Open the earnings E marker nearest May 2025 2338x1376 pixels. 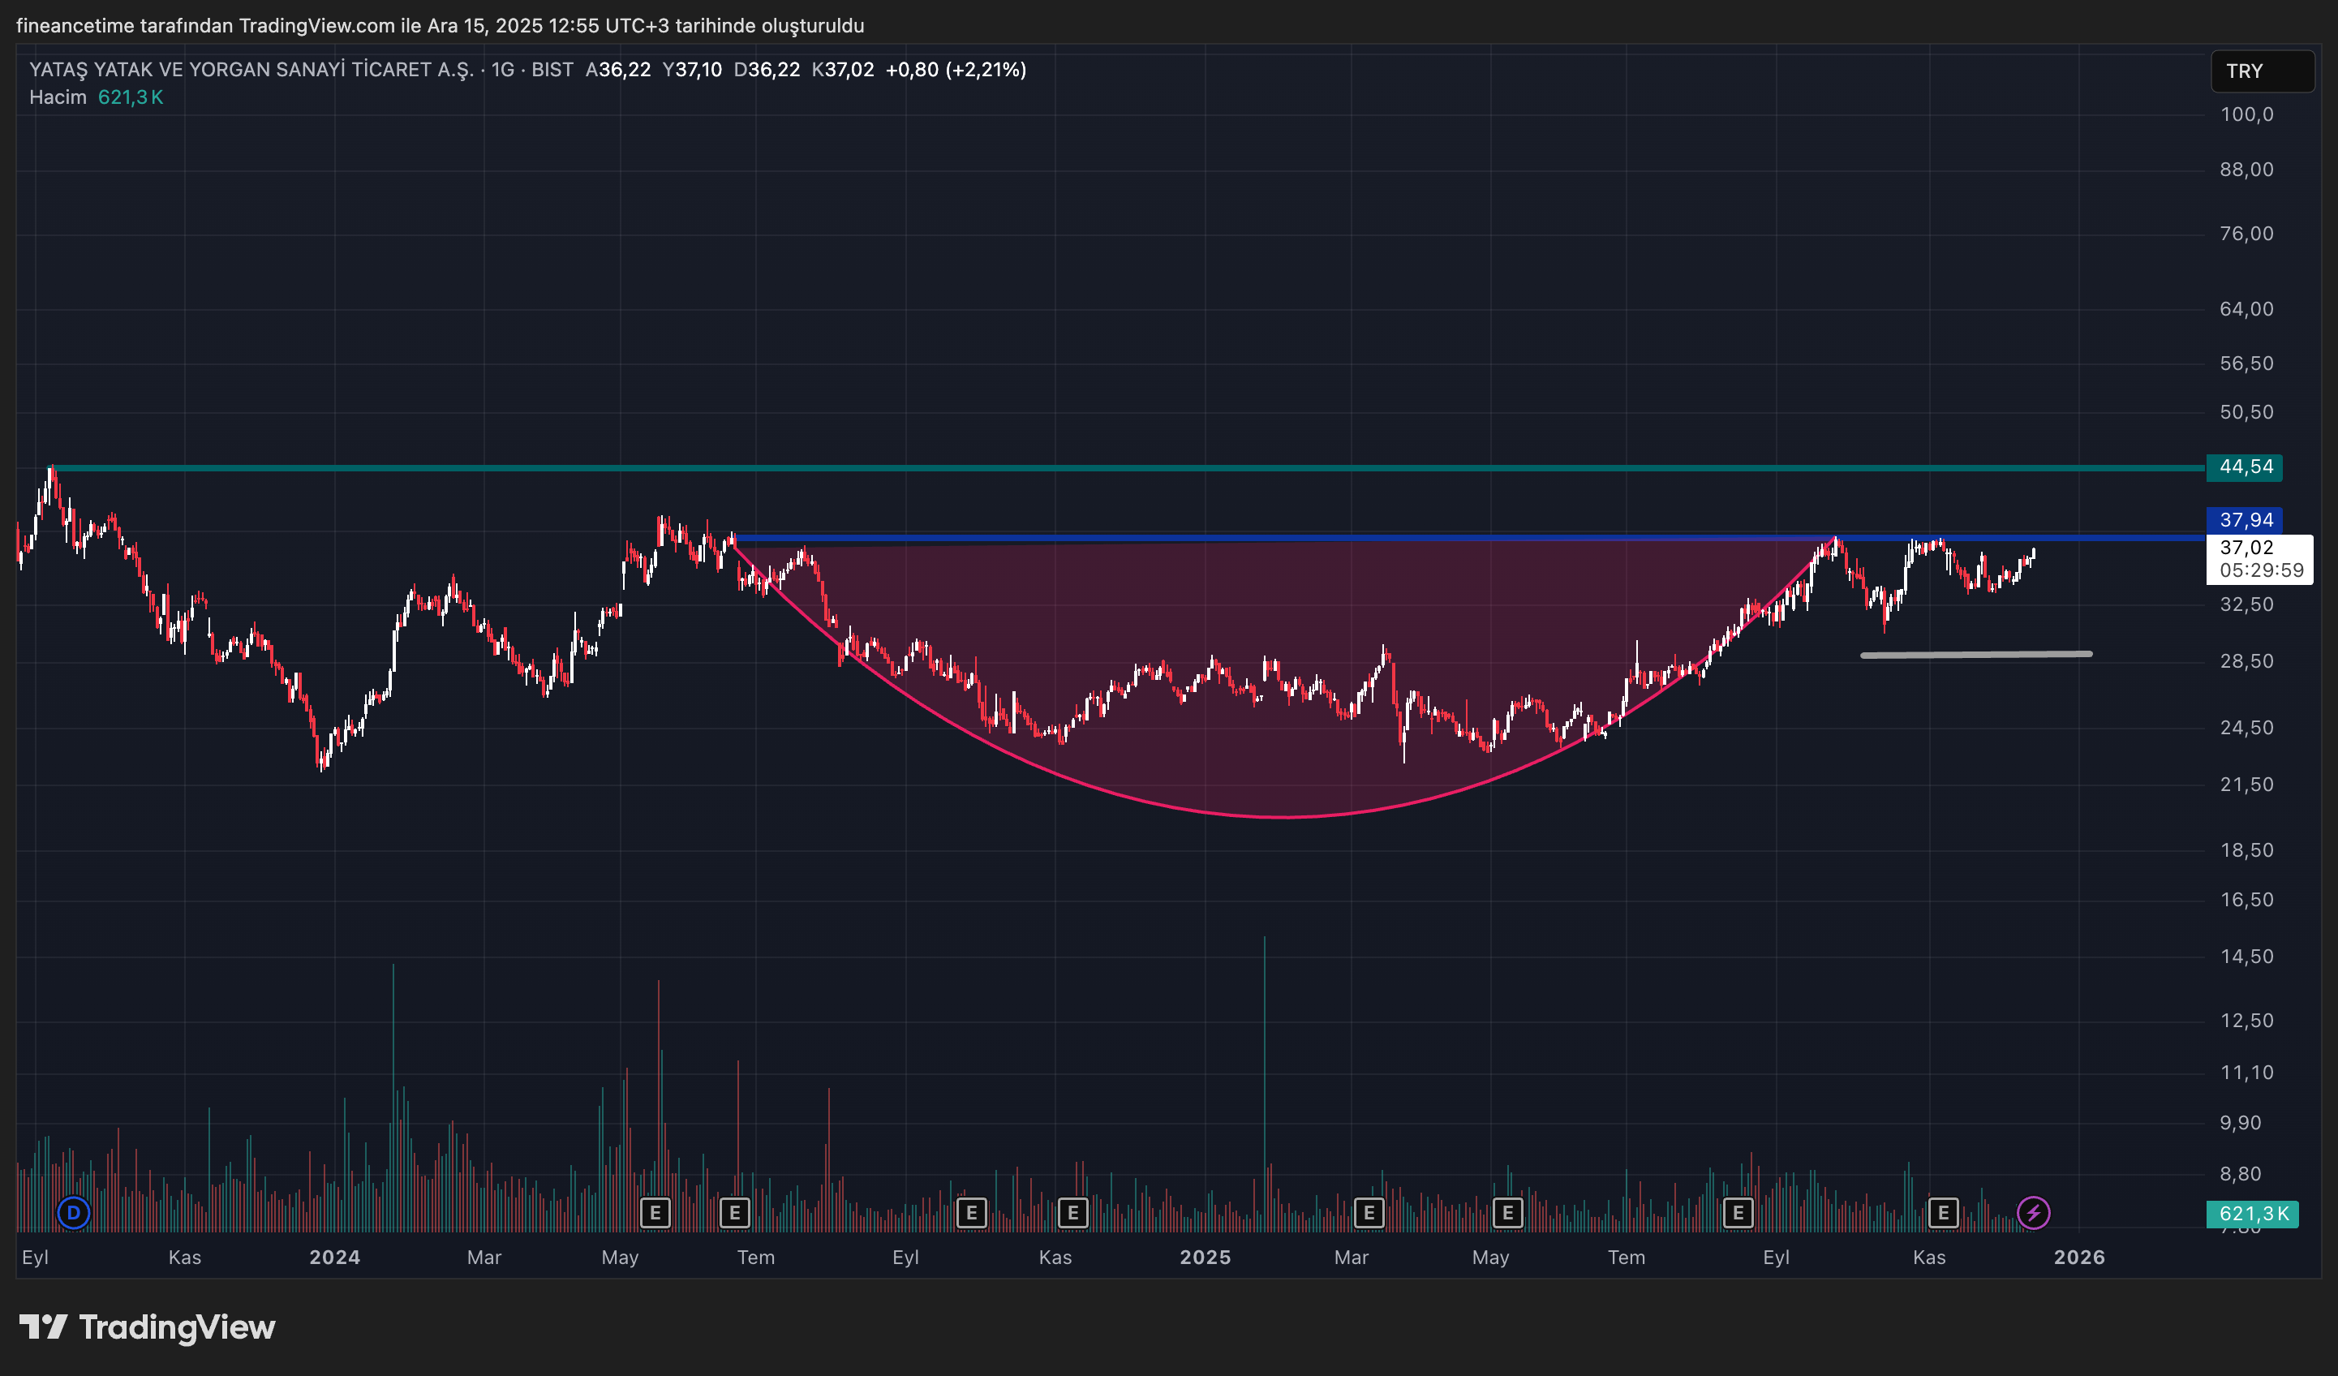[x=1507, y=1212]
